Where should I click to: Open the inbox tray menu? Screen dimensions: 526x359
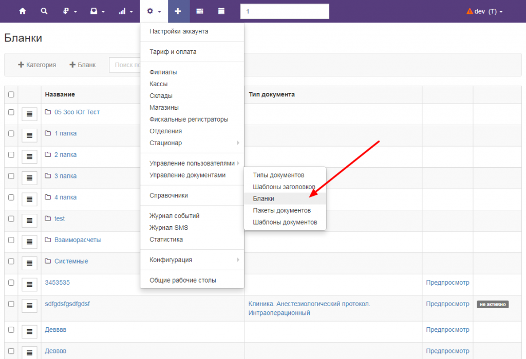(97, 11)
